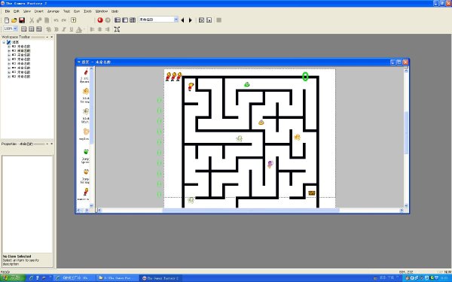452x282 pixels.
Task: Select the green hat object near maze top
Action: 247,84
